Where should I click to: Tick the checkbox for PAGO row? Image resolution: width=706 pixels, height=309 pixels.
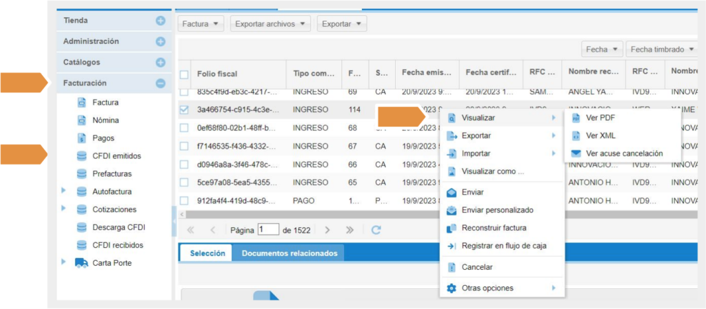tap(184, 200)
